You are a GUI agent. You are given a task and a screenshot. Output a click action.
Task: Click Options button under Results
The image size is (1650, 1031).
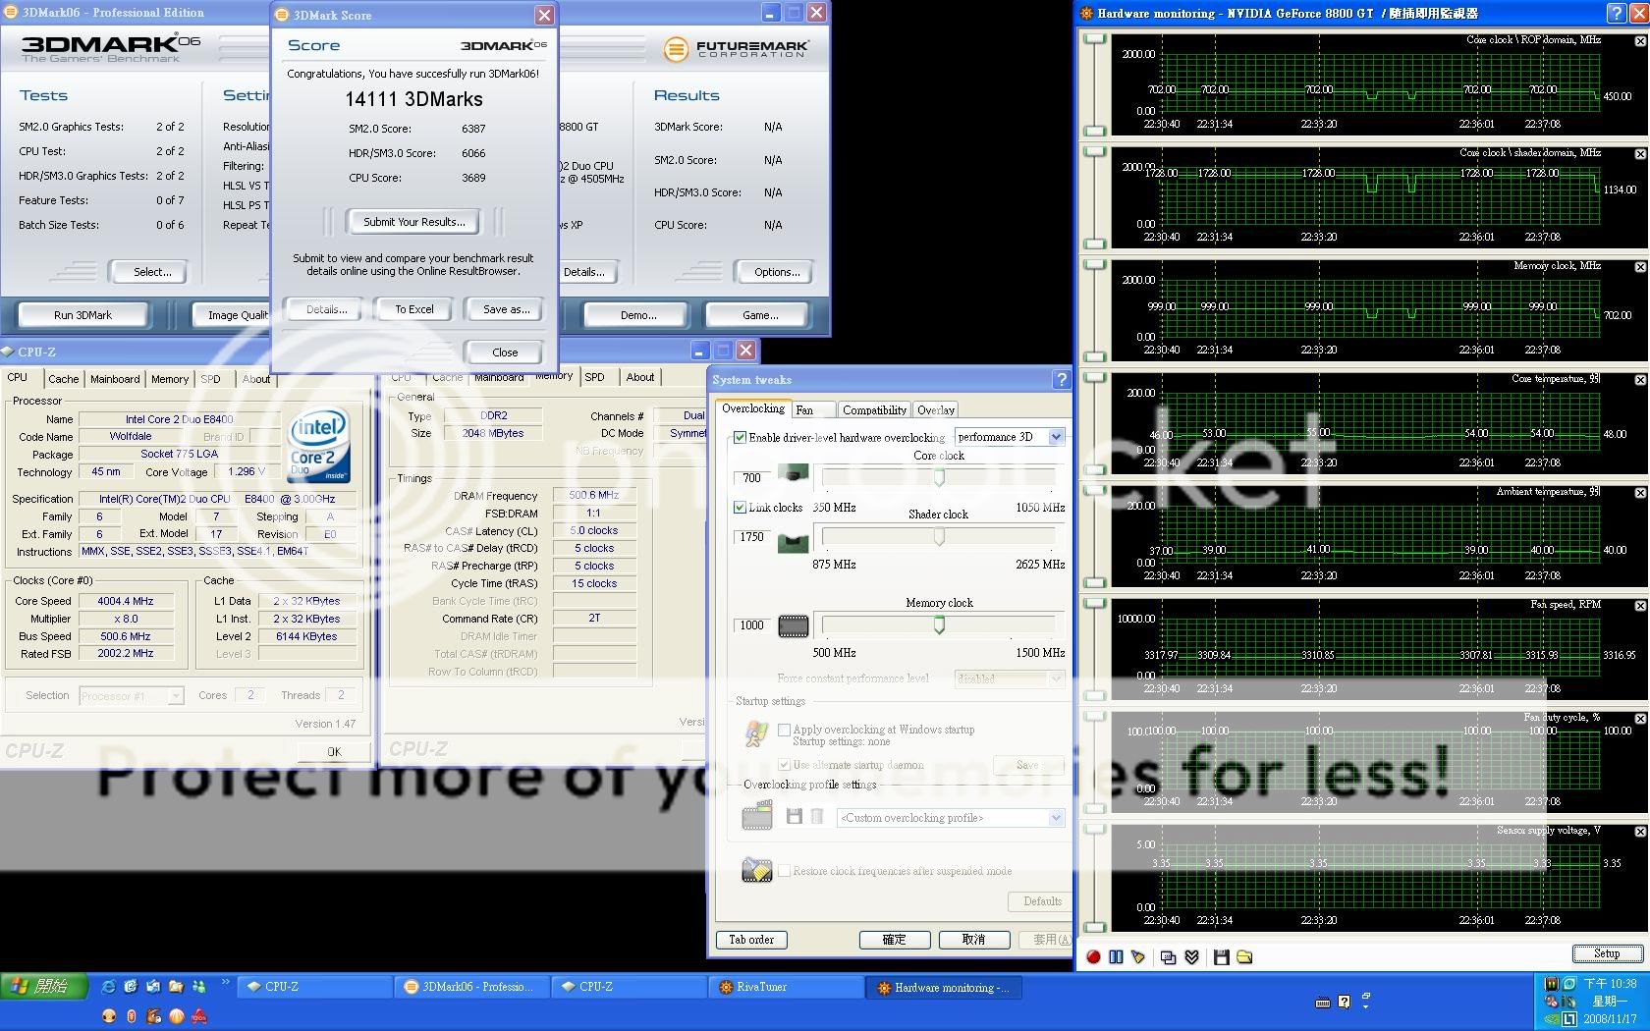(x=777, y=272)
